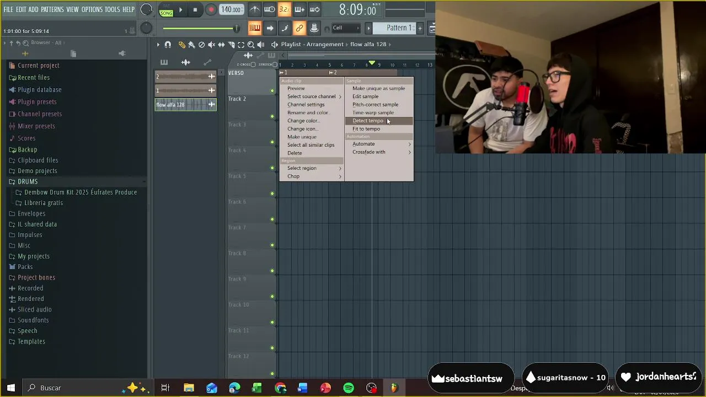This screenshot has height=397, width=706.
Task: Toggle the record button
Action: tap(211, 10)
